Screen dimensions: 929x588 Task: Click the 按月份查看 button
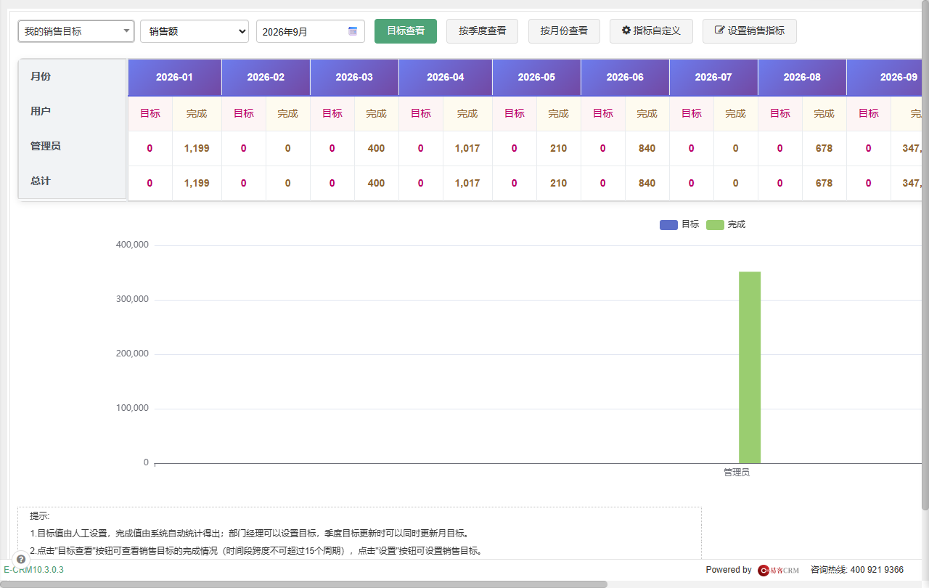coord(564,31)
